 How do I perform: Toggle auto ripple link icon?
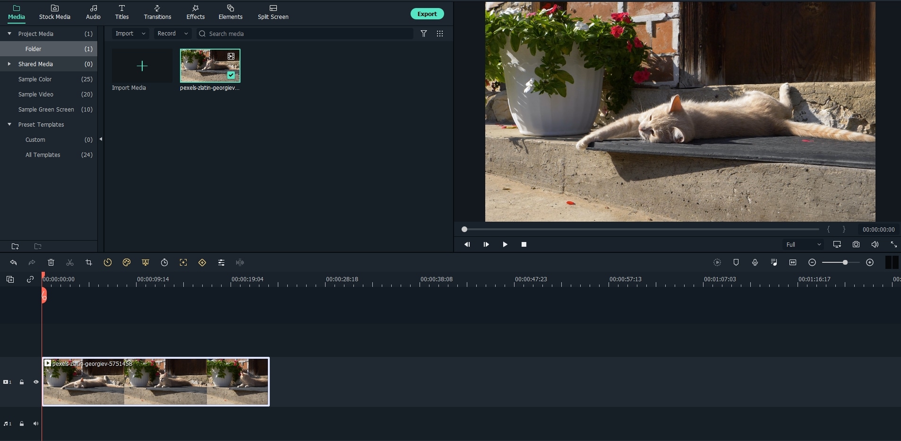click(x=30, y=279)
